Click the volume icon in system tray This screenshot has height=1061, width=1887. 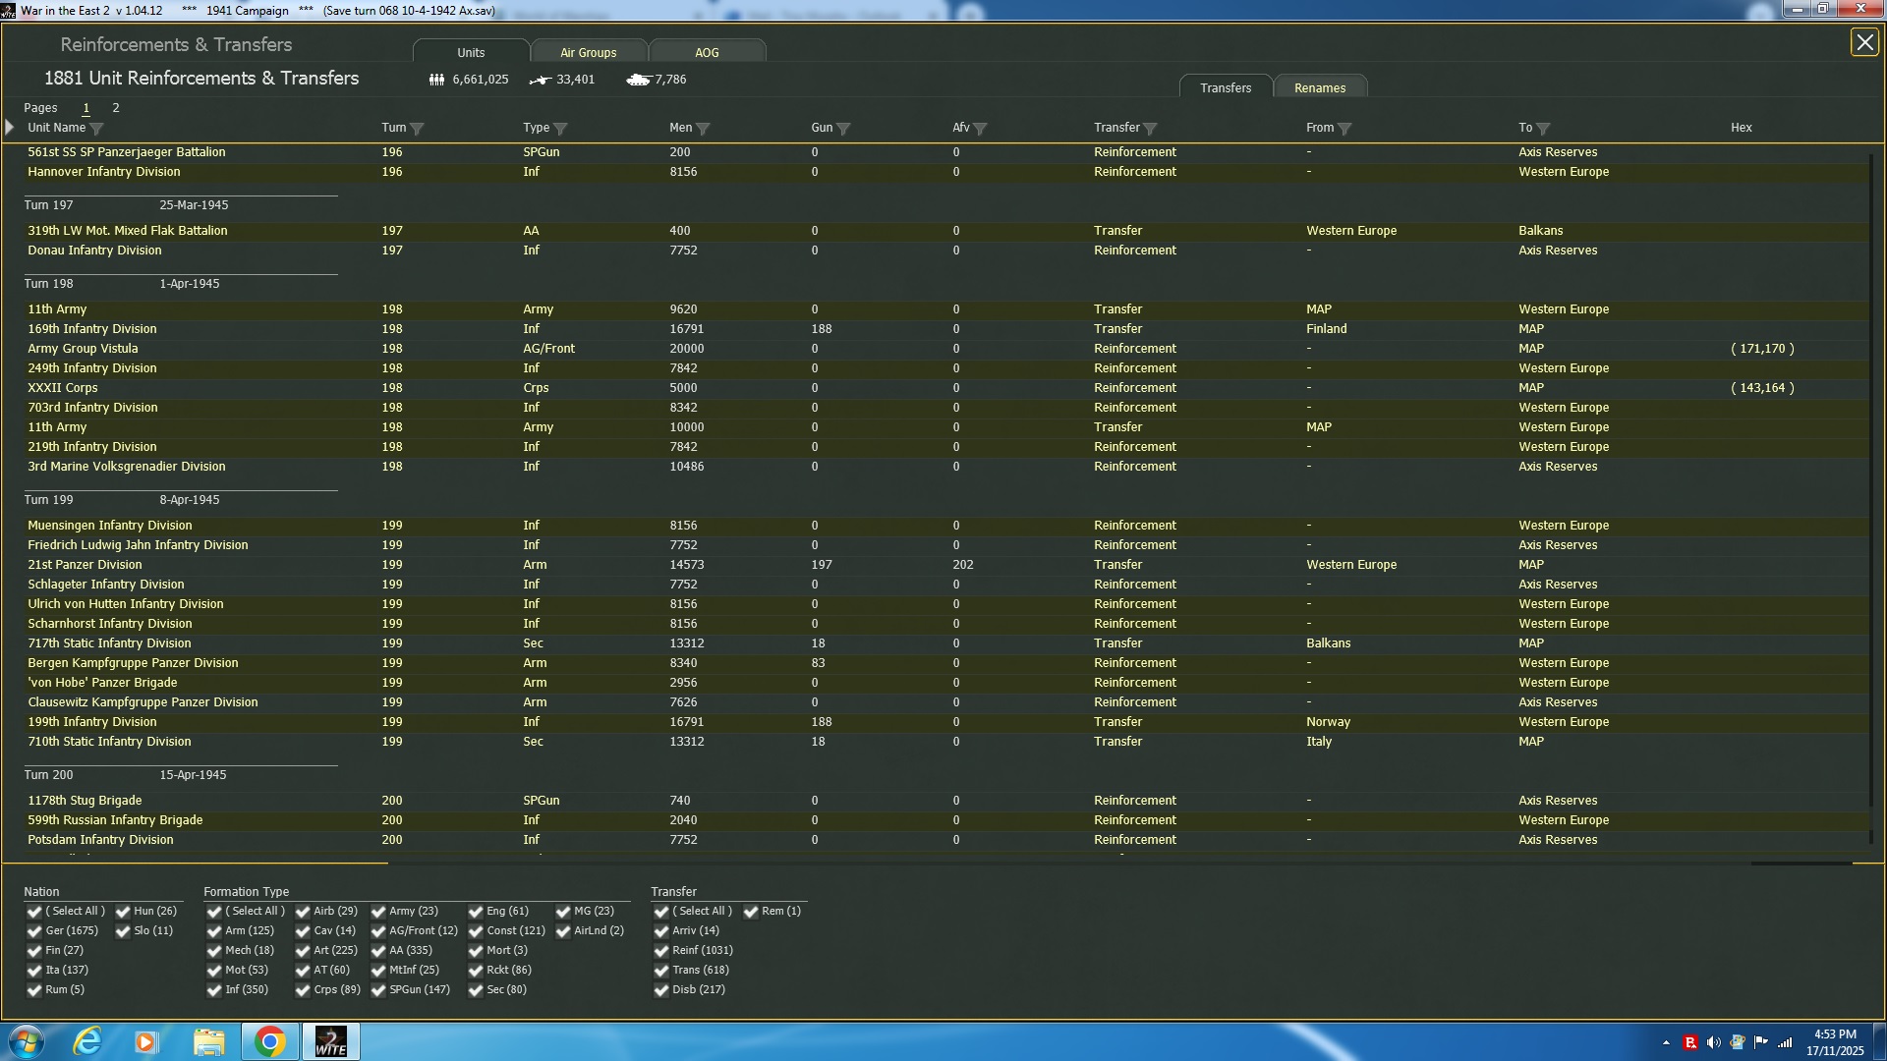pyautogui.click(x=1713, y=1042)
